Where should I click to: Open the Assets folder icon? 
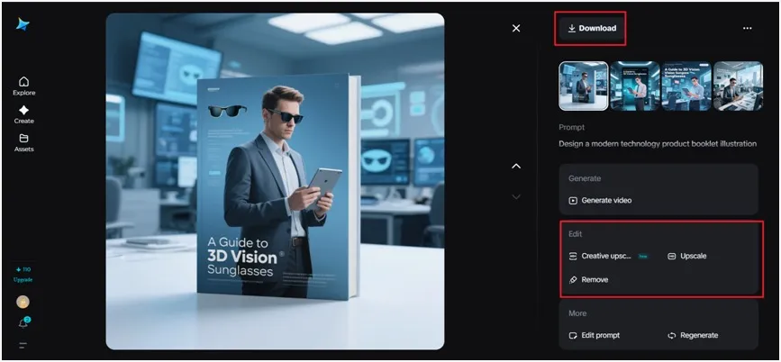(x=23, y=139)
